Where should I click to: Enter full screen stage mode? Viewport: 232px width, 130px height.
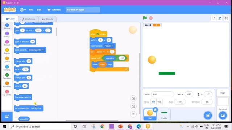226,18
